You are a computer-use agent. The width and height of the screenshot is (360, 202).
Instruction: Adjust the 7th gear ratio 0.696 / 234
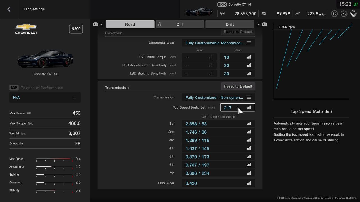coord(218,173)
